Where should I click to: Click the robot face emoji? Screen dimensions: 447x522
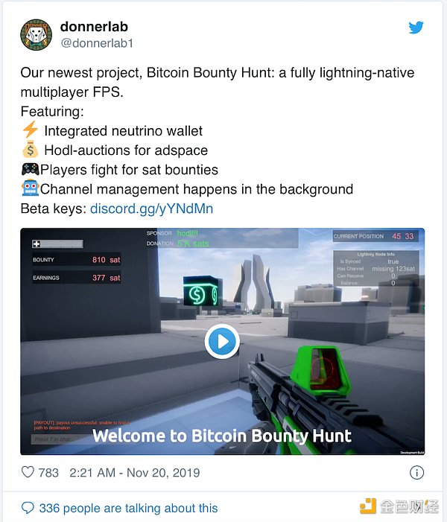tap(30, 189)
